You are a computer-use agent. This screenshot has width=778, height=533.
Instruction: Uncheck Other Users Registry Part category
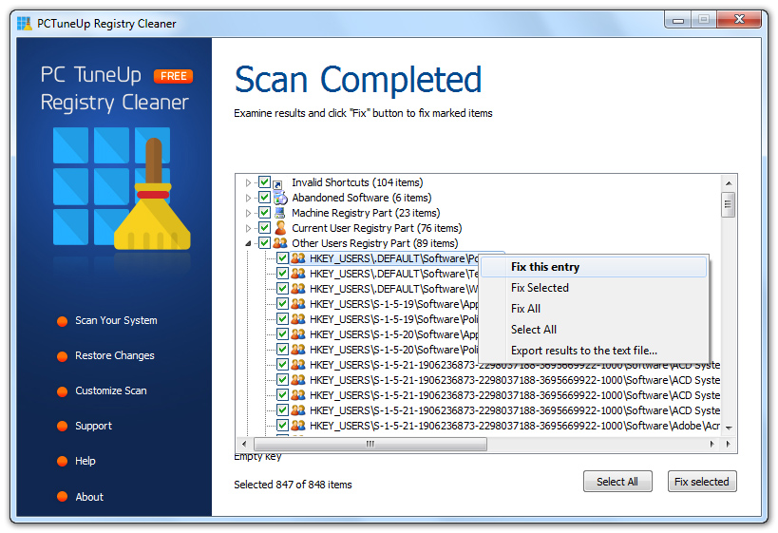264,243
